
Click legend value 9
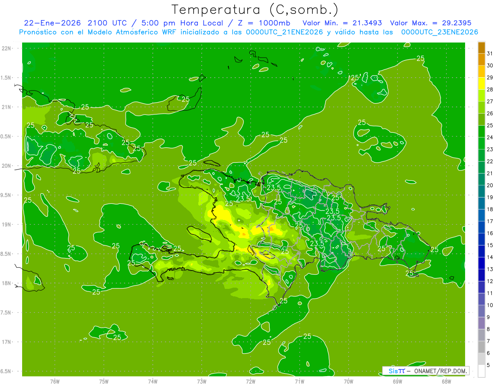[488, 317]
